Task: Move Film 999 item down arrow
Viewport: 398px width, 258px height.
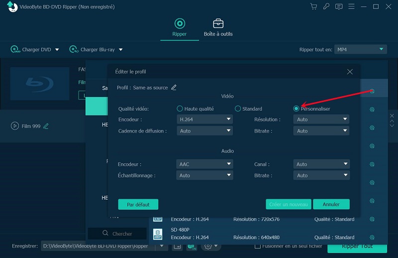Action: click(392, 126)
